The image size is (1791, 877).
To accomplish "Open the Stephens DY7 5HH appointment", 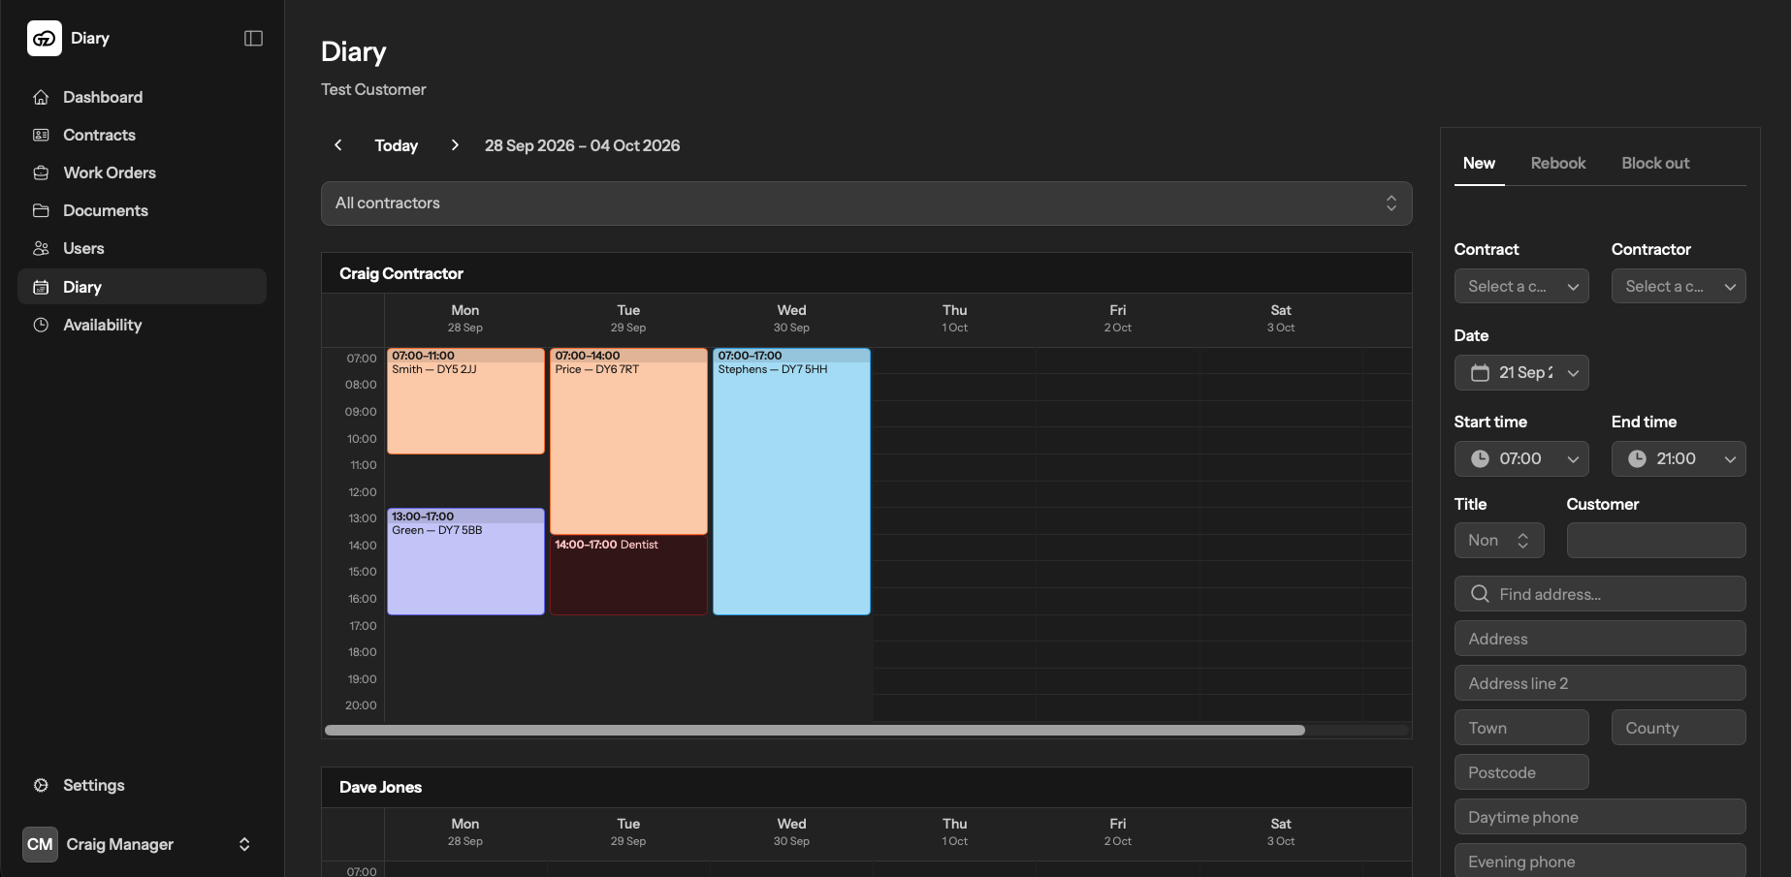I will tap(791, 482).
